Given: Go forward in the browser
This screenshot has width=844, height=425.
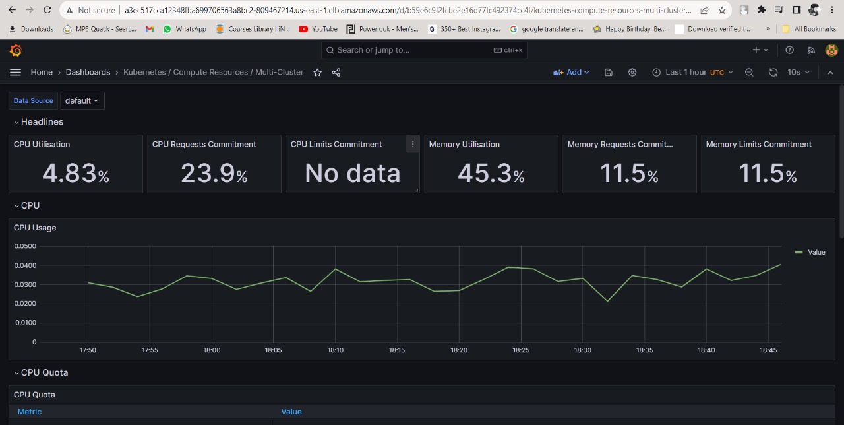Looking at the screenshot, I should tap(30, 10).
